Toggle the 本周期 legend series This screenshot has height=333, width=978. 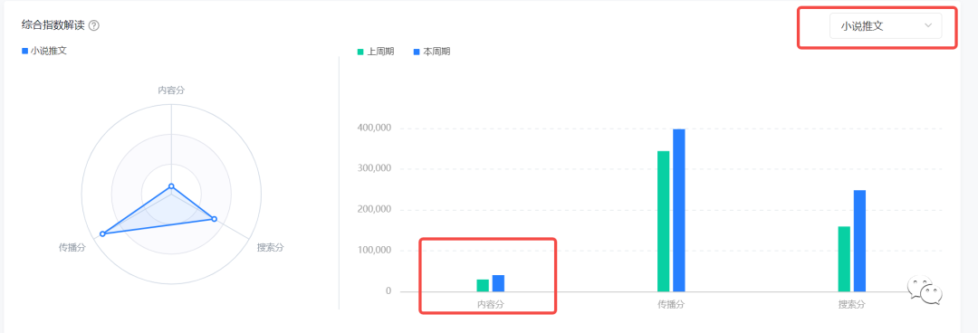tap(432, 52)
